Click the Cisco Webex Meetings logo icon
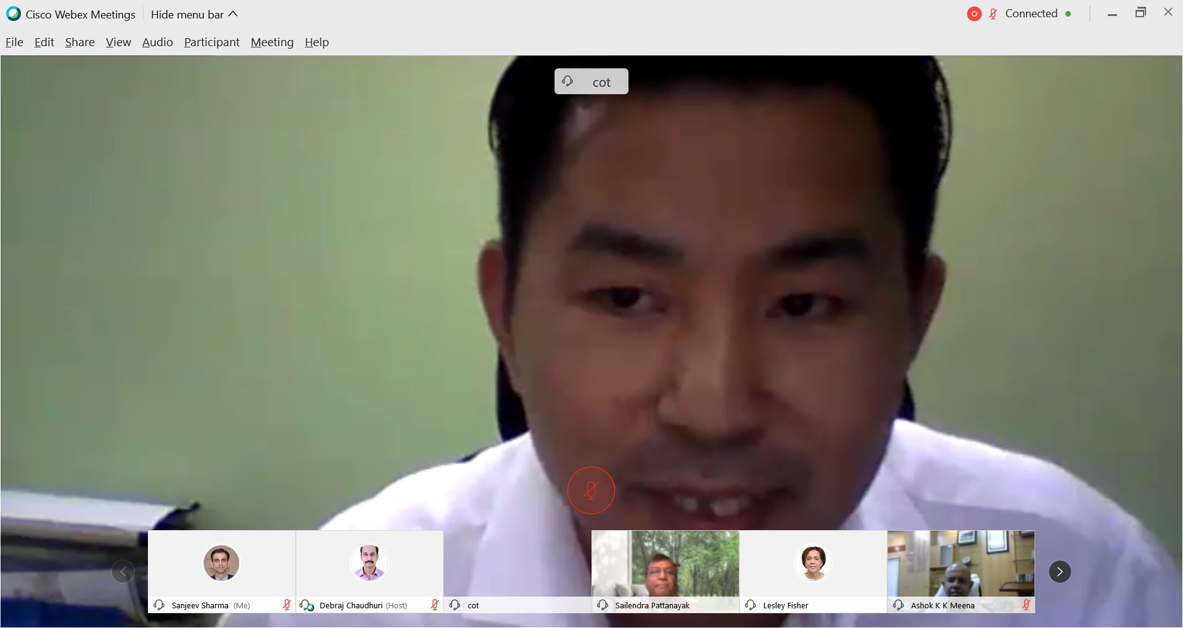 (13, 14)
